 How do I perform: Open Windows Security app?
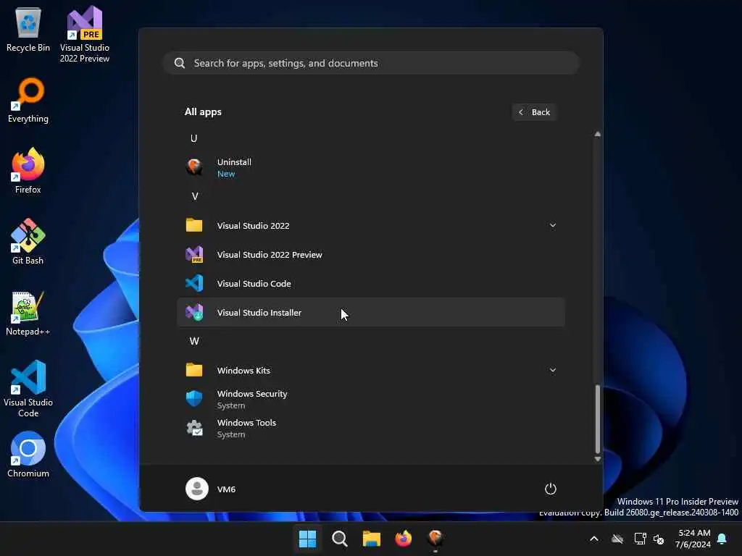tap(371, 399)
